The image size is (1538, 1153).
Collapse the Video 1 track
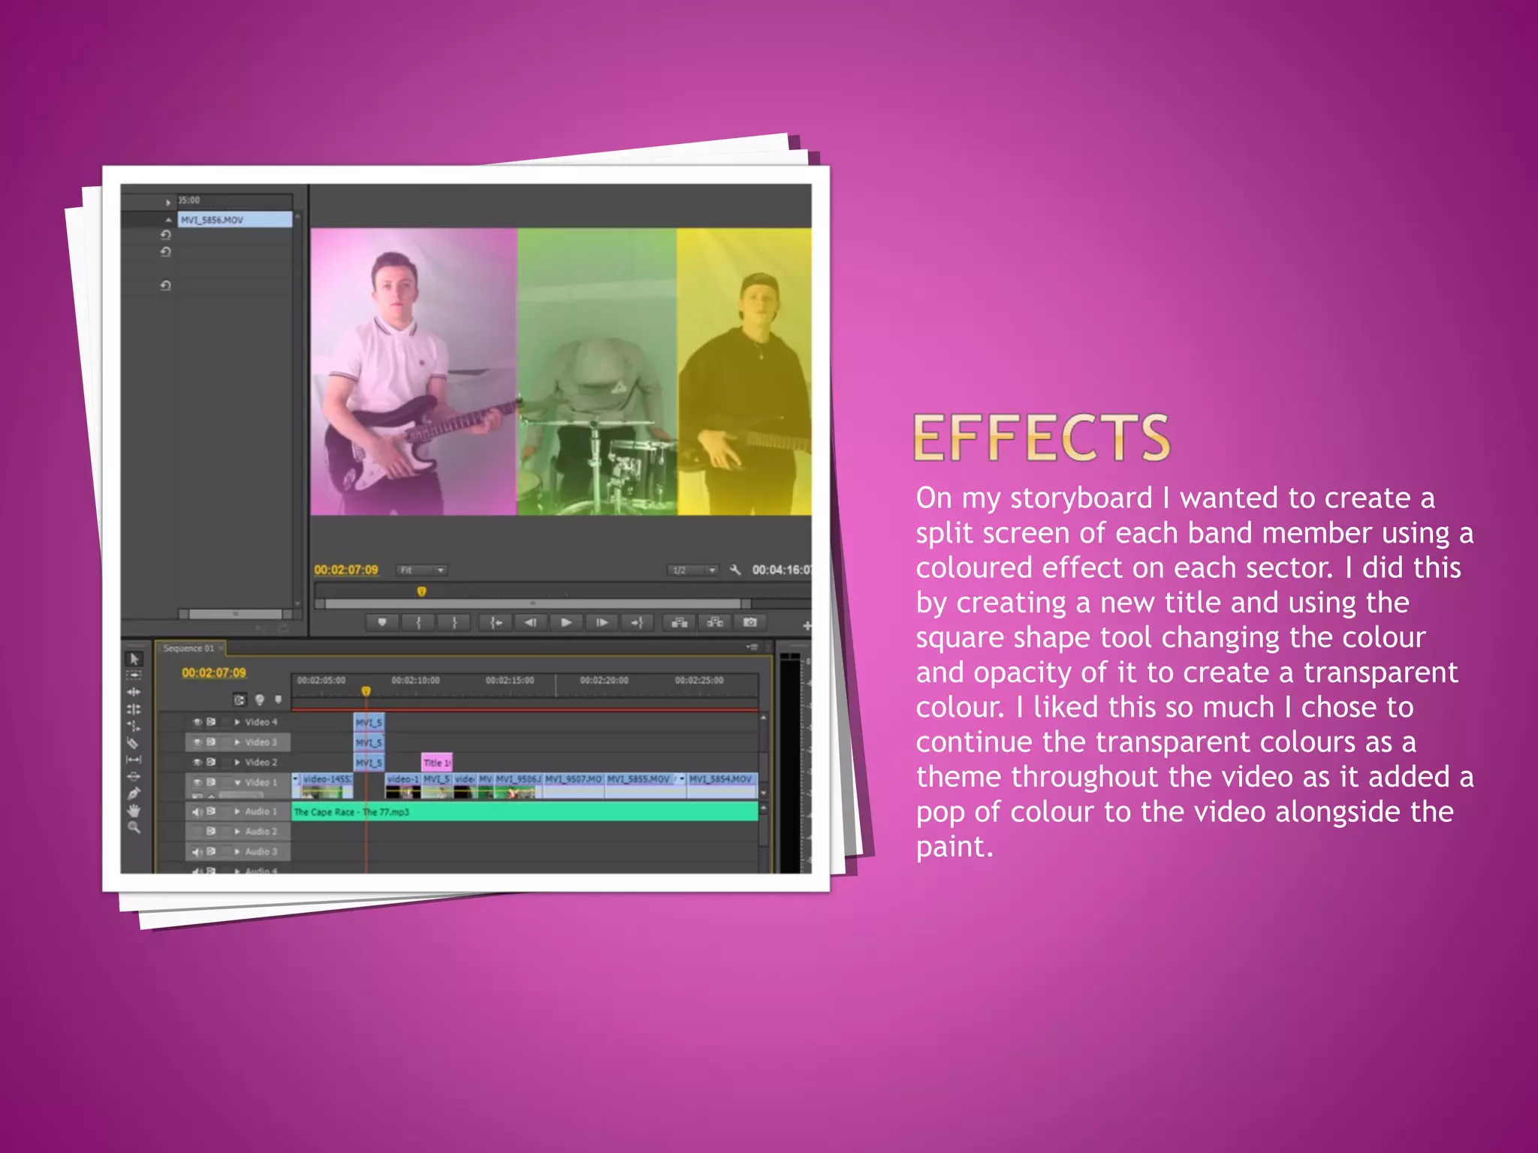(237, 782)
